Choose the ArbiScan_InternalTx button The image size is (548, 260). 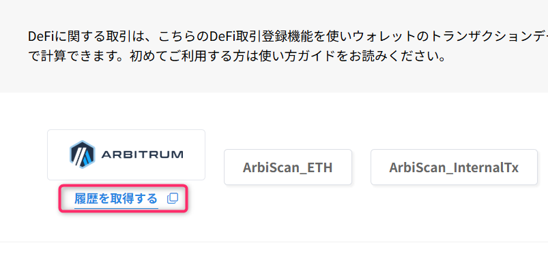point(454,167)
